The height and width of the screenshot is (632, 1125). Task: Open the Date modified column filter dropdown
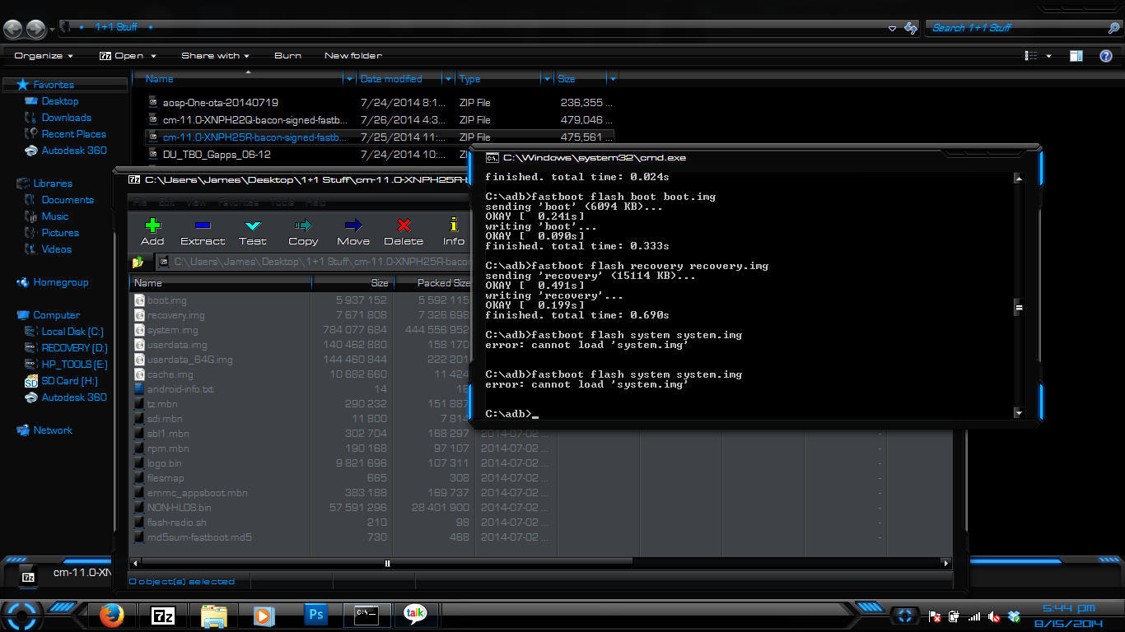(x=448, y=79)
